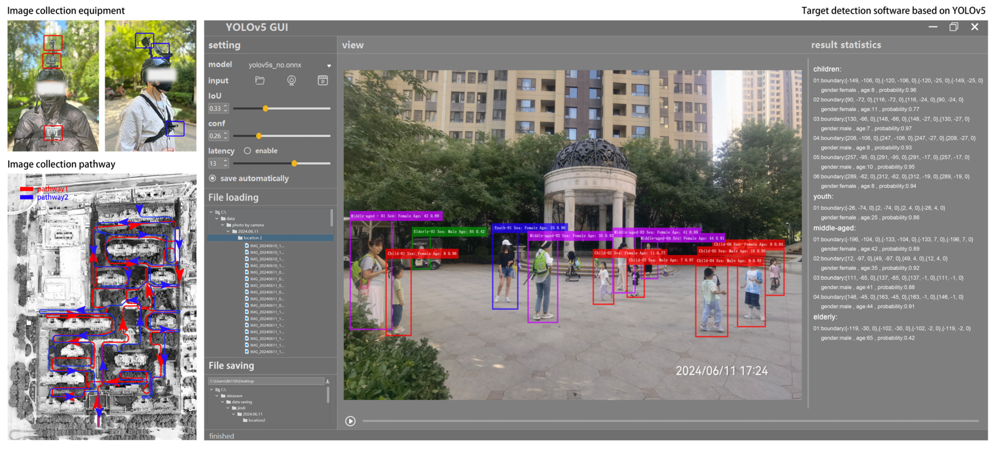
Task: Select location2 folder in File saving tree
Action: [257, 421]
